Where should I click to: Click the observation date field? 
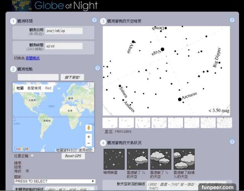[x=64, y=31]
